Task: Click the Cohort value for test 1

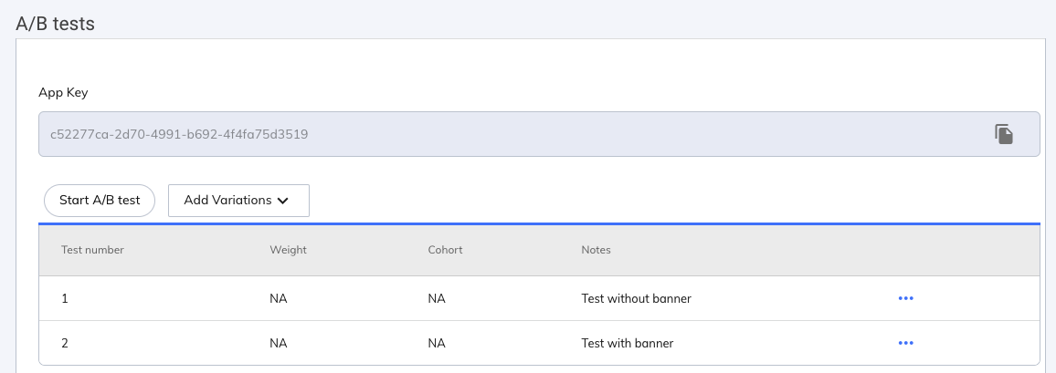Action: pyautogui.click(x=436, y=298)
